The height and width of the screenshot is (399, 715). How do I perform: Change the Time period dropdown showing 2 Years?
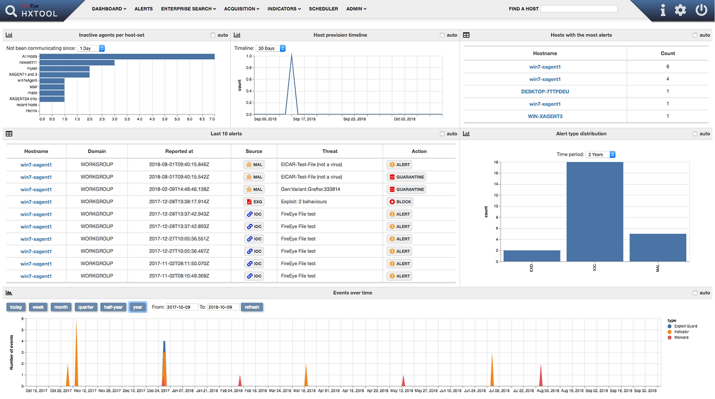point(599,154)
